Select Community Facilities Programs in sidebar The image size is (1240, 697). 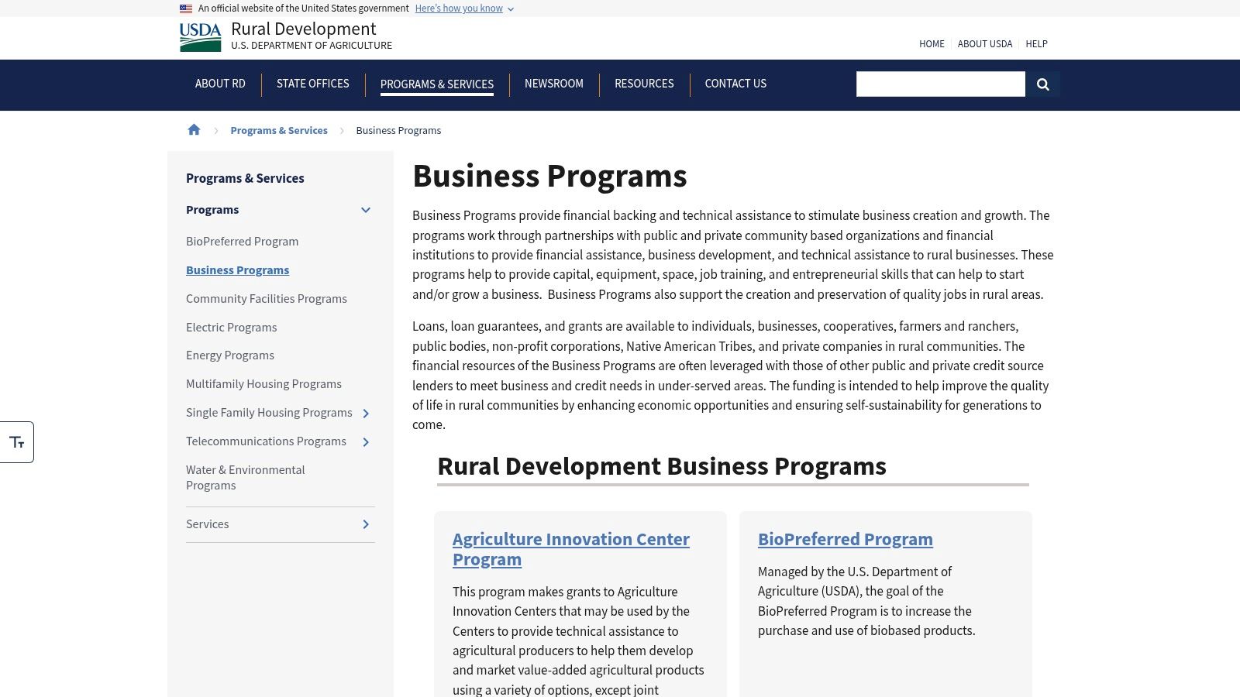point(267,299)
